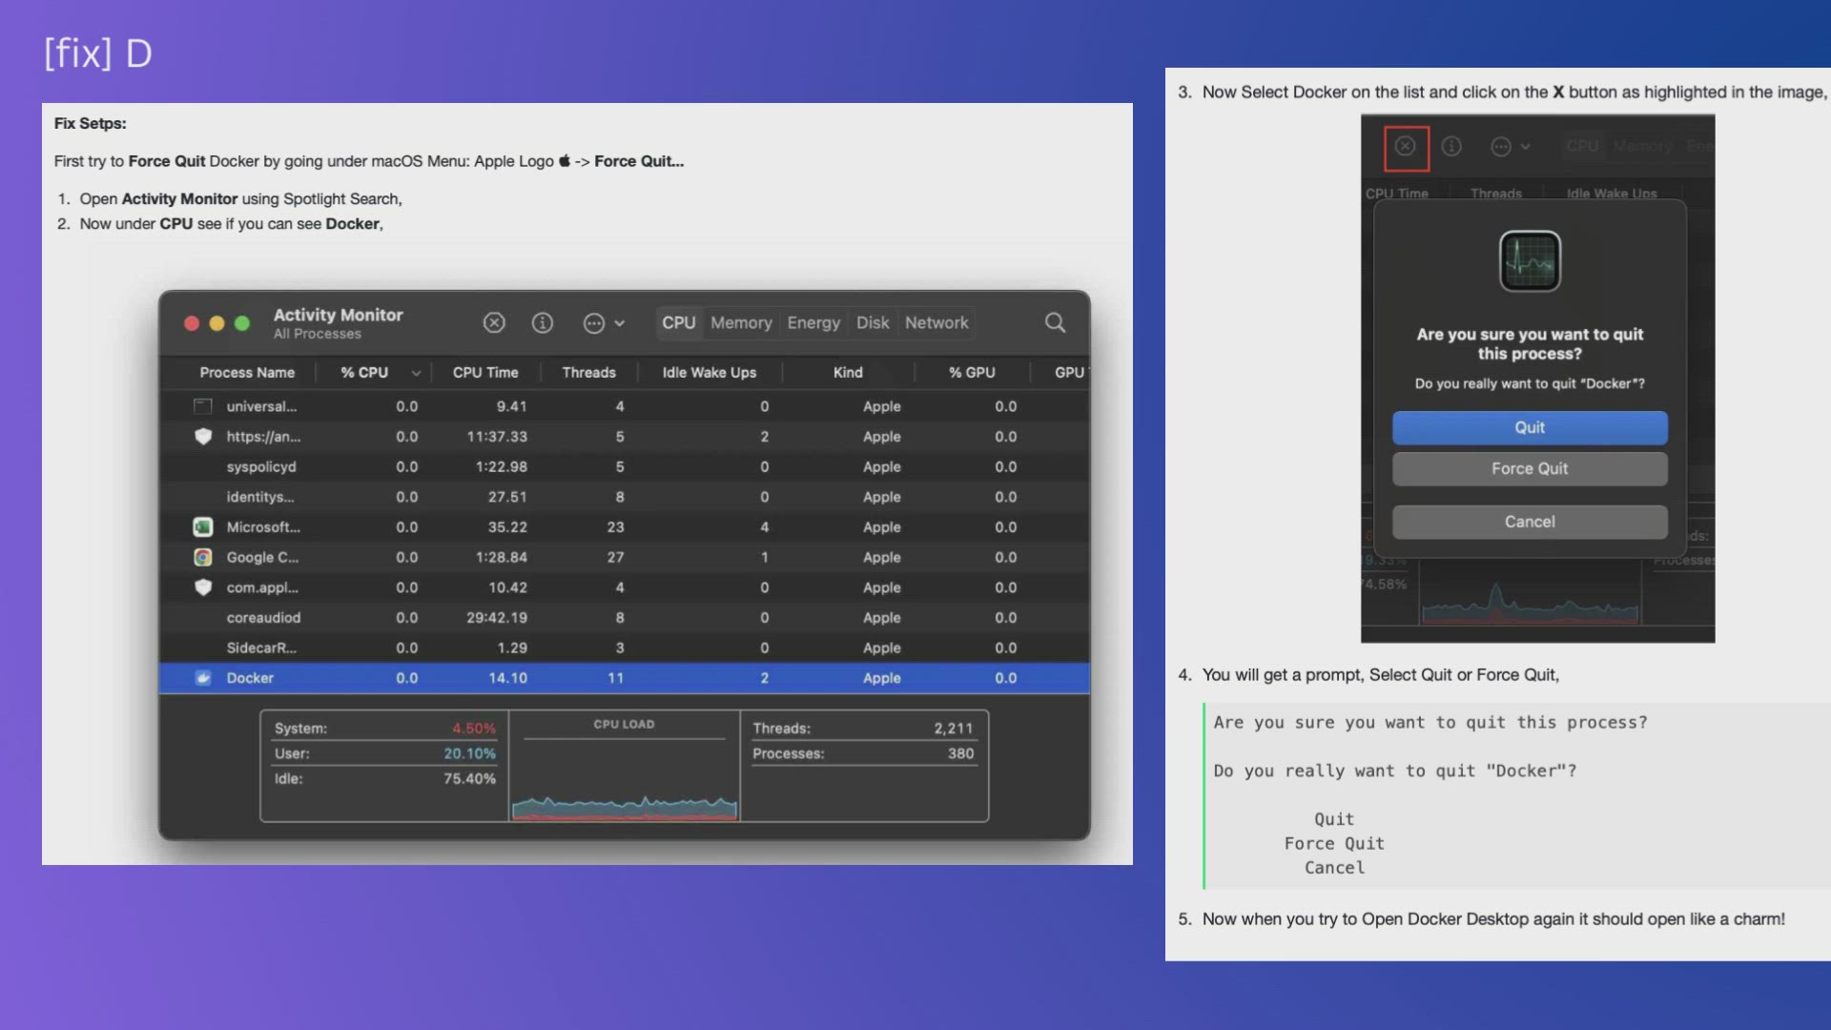The width and height of the screenshot is (1831, 1030).
Task: Toggle sort arrow on % CPU column
Action: coord(416,373)
